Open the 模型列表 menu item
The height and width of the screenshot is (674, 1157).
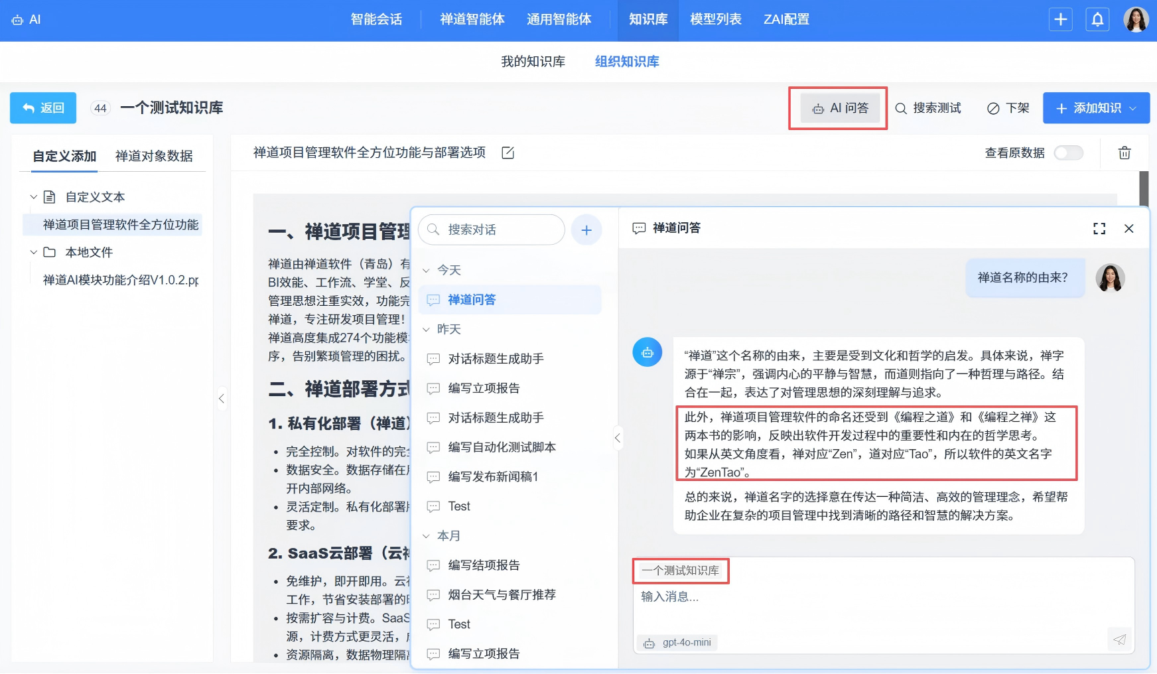pyautogui.click(x=715, y=20)
